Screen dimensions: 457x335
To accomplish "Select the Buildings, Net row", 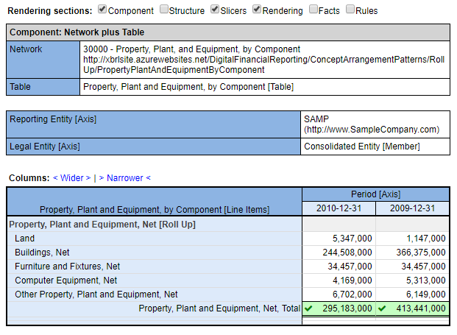I will 42,253.
